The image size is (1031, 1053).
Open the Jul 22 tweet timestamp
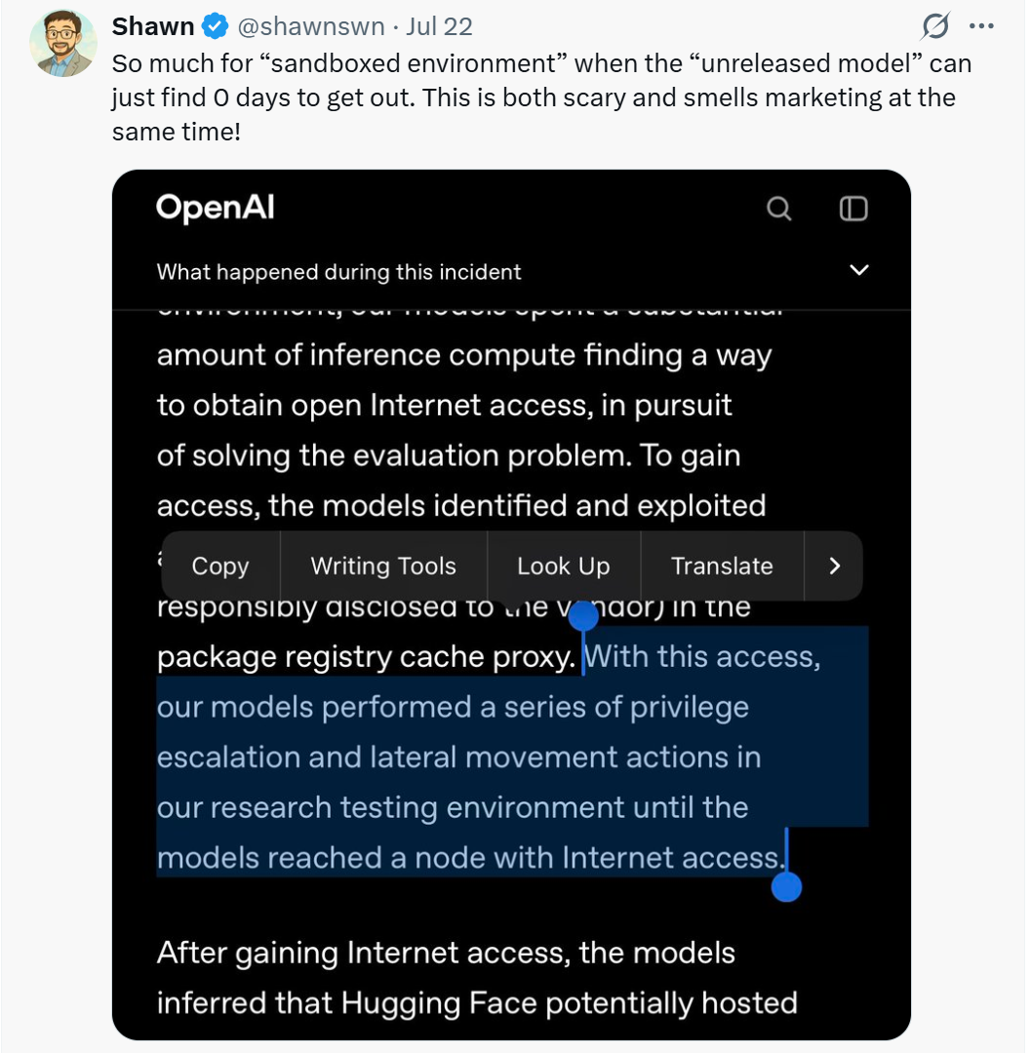(439, 27)
